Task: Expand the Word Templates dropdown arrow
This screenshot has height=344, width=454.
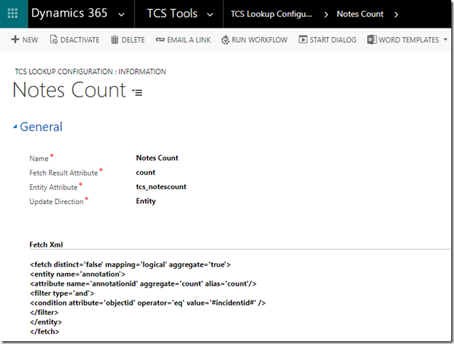Action: pos(445,40)
